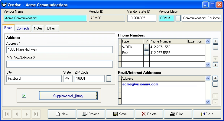Navigate to the next vendor record
This screenshot has width=224, height=121.
tap(26, 114)
